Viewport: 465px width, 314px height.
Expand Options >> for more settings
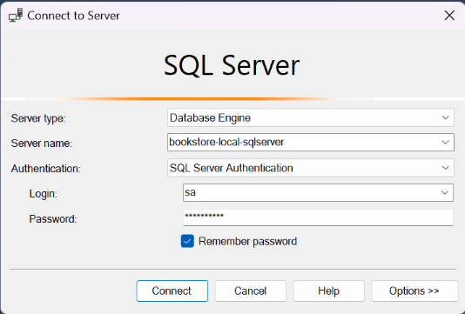click(414, 291)
